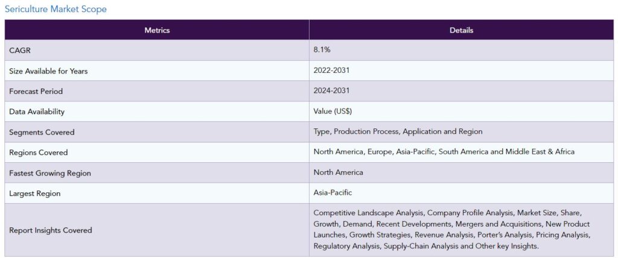This screenshot has width=618, height=258.
Task: Select Size Available for Years cell
Action: (x=157, y=71)
